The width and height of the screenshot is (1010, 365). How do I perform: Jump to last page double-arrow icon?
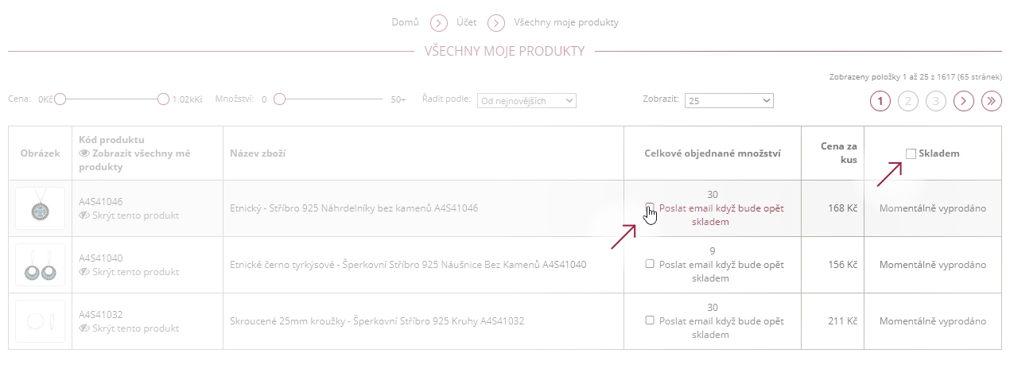[x=991, y=101]
